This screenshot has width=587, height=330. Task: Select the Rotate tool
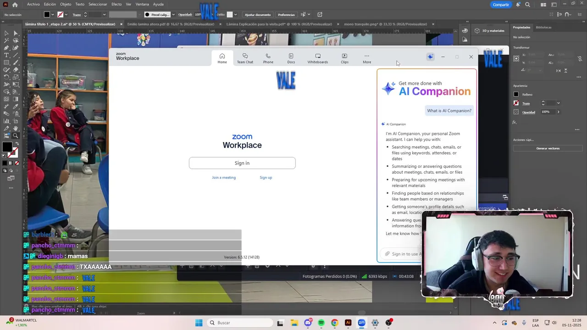[6, 77]
